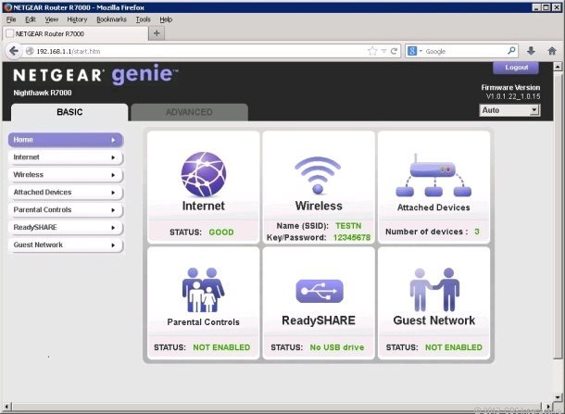The width and height of the screenshot is (565, 414).
Task: Click Parental Controls NOT ENABLED status
Action: (x=221, y=347)
